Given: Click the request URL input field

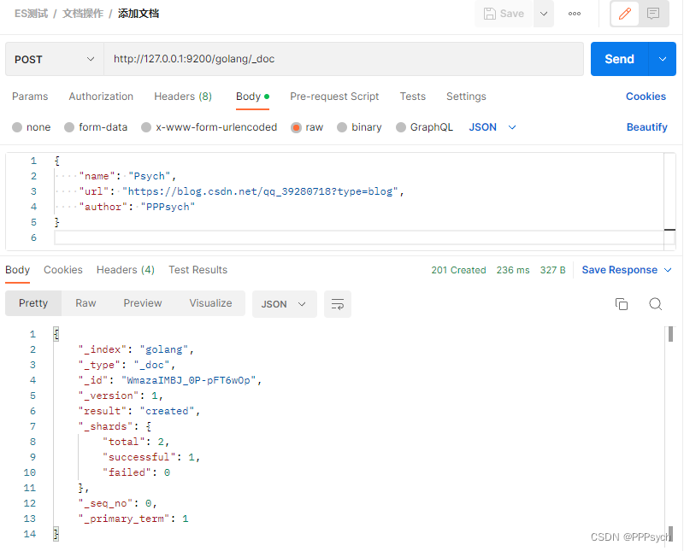Looking at the screenshot, I should click(344, 59).
